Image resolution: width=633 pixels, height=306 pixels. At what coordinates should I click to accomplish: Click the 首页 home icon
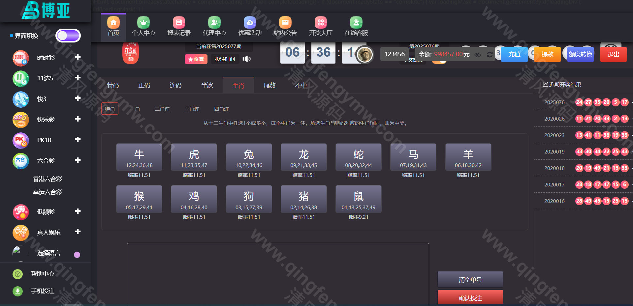(113, 22)
